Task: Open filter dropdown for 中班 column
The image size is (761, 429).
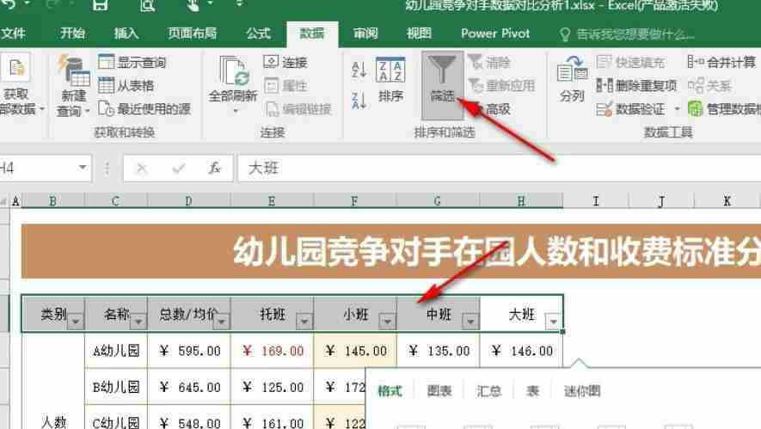Action: pos(470,322)
